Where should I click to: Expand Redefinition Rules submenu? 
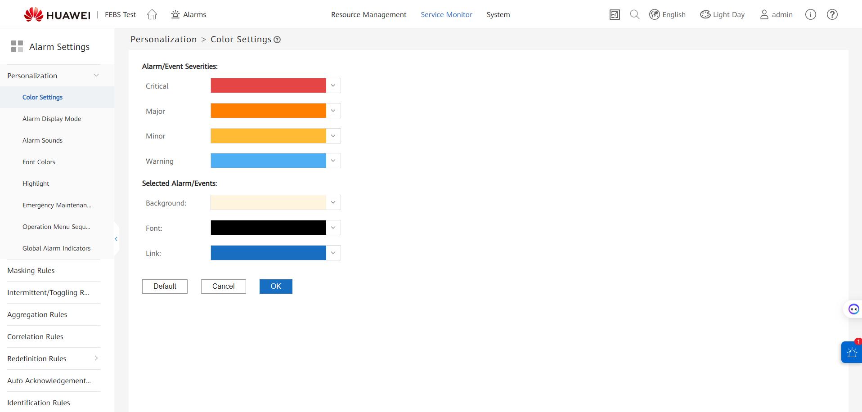pyautogui.click(x=96, y=358)
